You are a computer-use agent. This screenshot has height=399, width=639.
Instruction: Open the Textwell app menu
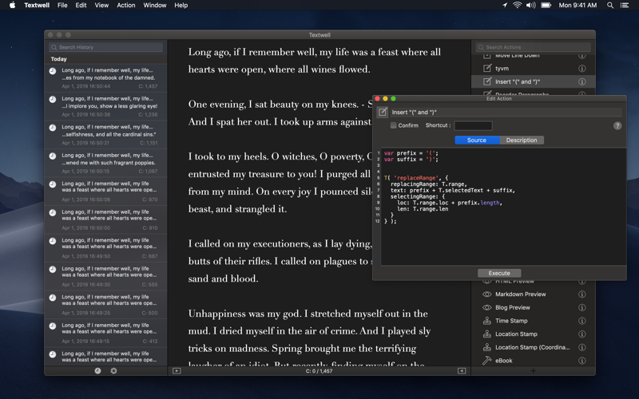pyautogui.click(x=37, y=6)
